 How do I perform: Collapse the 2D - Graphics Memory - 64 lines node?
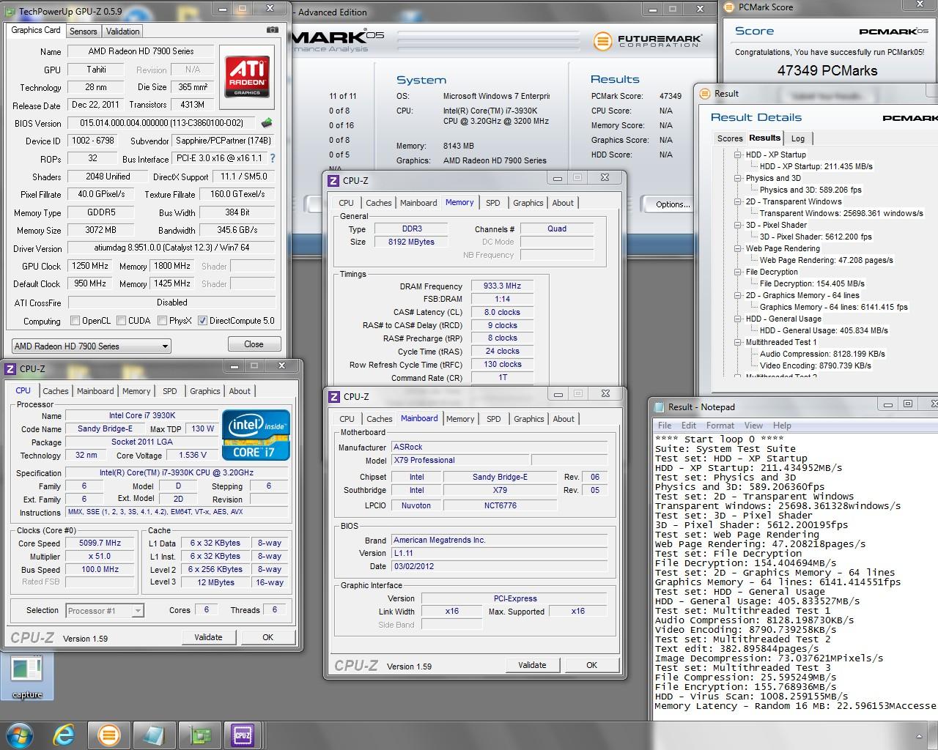click(738, 295)
